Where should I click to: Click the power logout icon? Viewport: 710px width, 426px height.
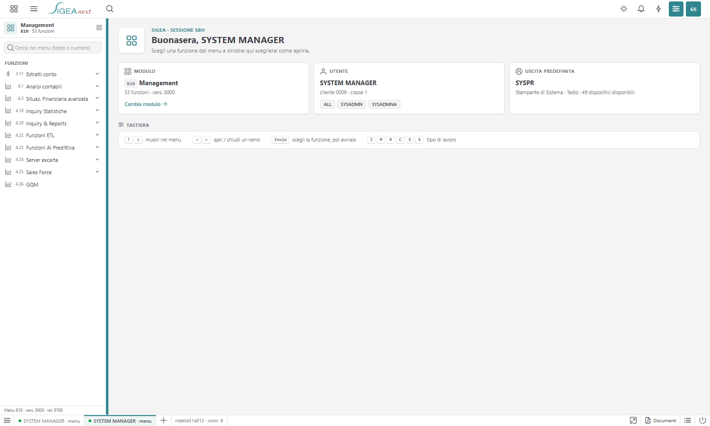coord(702,420)
